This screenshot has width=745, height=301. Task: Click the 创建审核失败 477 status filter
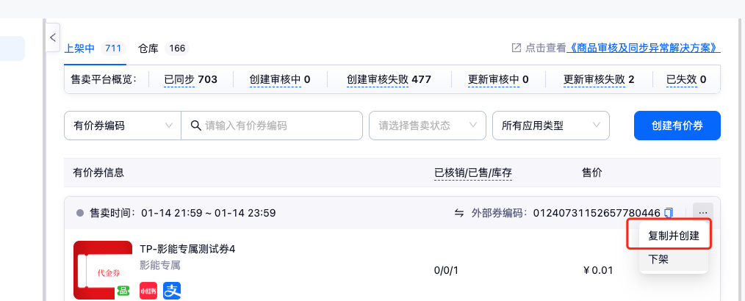pyautogui.click(x=389, y=79)
